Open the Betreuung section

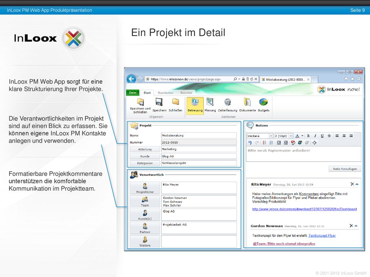(x=195, y=106)
